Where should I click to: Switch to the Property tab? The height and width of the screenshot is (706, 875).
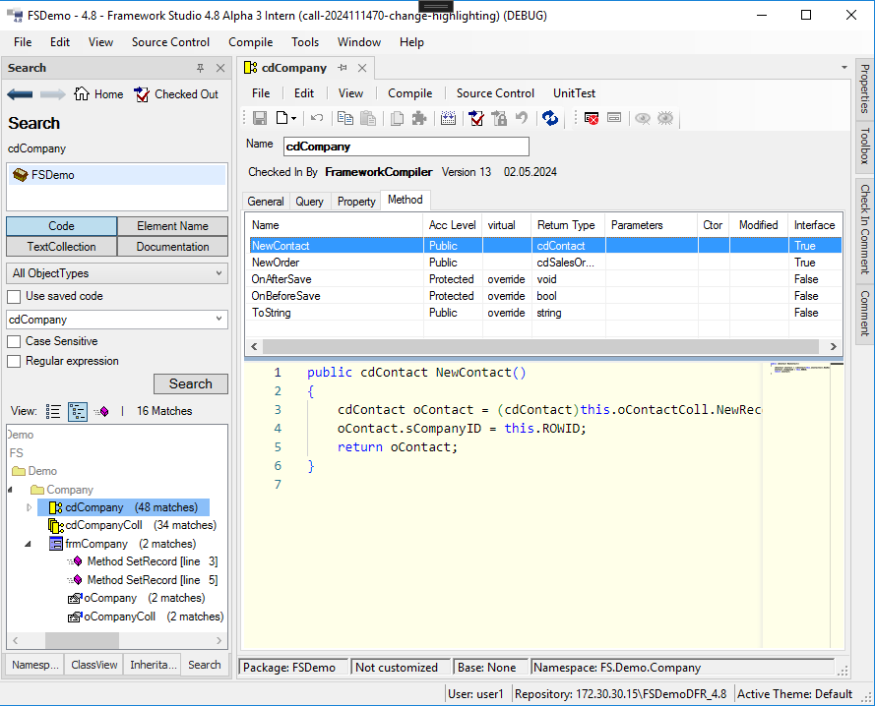pyautogui.click(x=356, y=202)
